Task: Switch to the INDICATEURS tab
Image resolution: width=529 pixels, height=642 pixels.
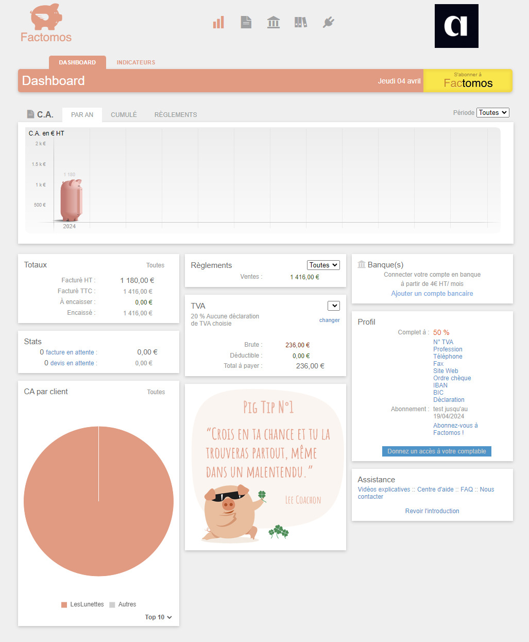Action: point(136,62)
